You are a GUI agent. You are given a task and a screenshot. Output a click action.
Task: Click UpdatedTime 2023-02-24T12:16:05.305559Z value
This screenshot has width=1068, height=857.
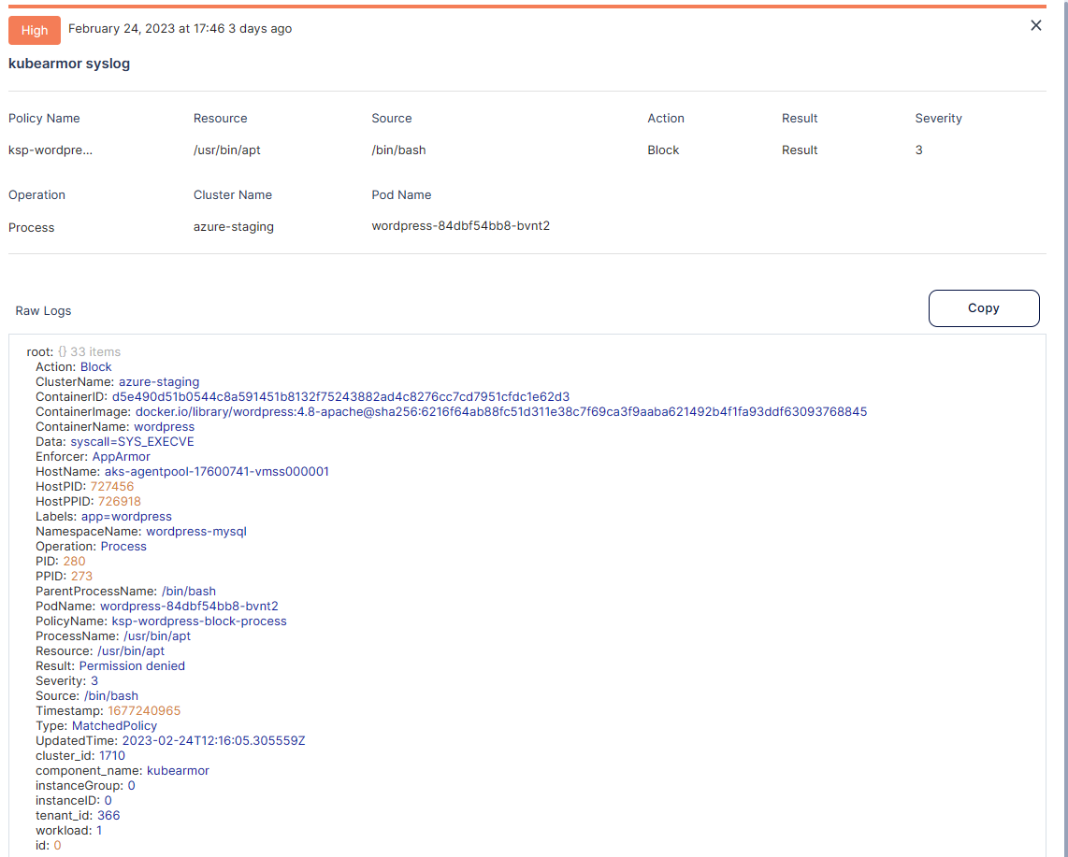click(214, 741)
